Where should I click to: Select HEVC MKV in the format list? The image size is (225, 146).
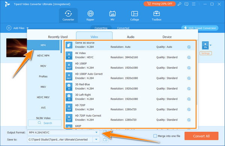point(43,97)
